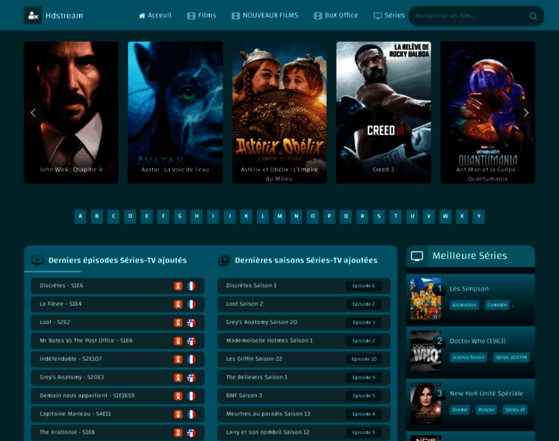The width and height of the screenshot is (559, 441).
Task: Open Les Simpson series entry
Action: (469, 289)
